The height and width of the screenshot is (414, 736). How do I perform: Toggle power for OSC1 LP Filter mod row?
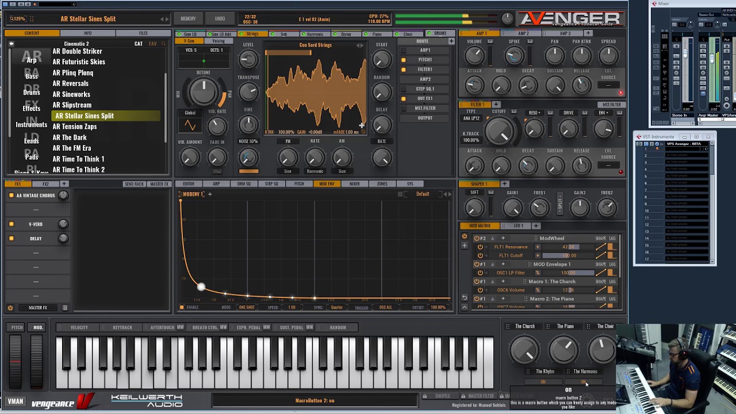[481, 273]
